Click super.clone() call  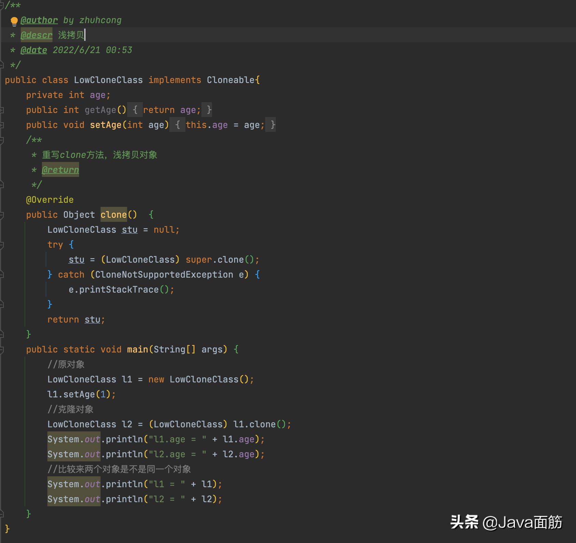[220, 260]
